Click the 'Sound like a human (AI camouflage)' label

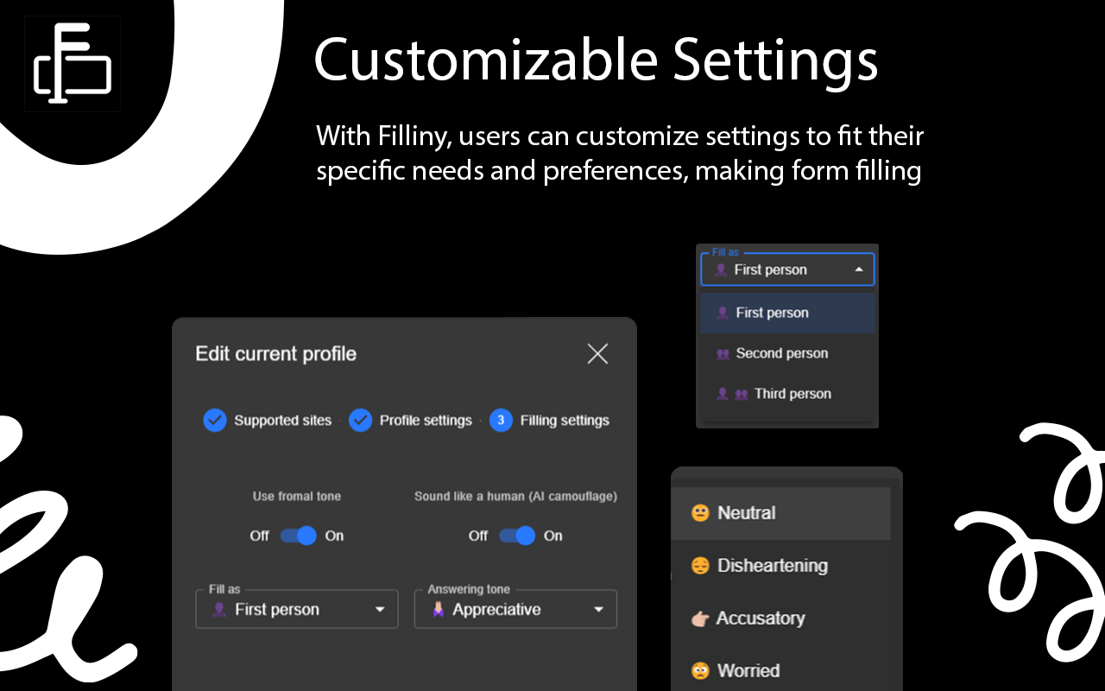tap(515, 496)
